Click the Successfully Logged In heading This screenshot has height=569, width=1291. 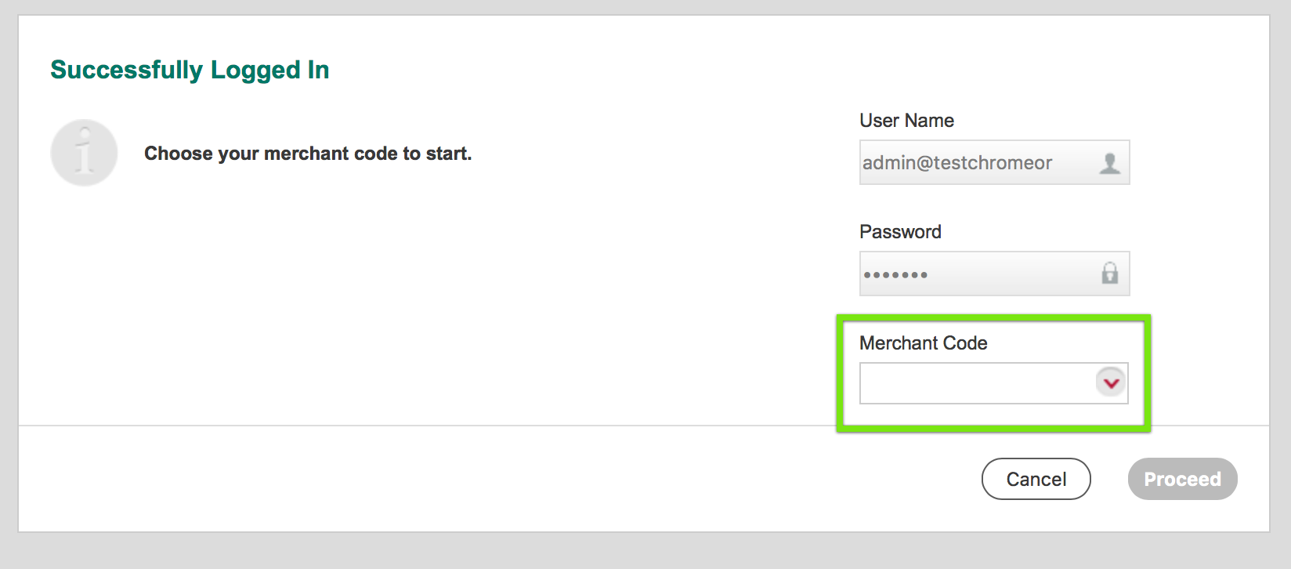[190, 70]
